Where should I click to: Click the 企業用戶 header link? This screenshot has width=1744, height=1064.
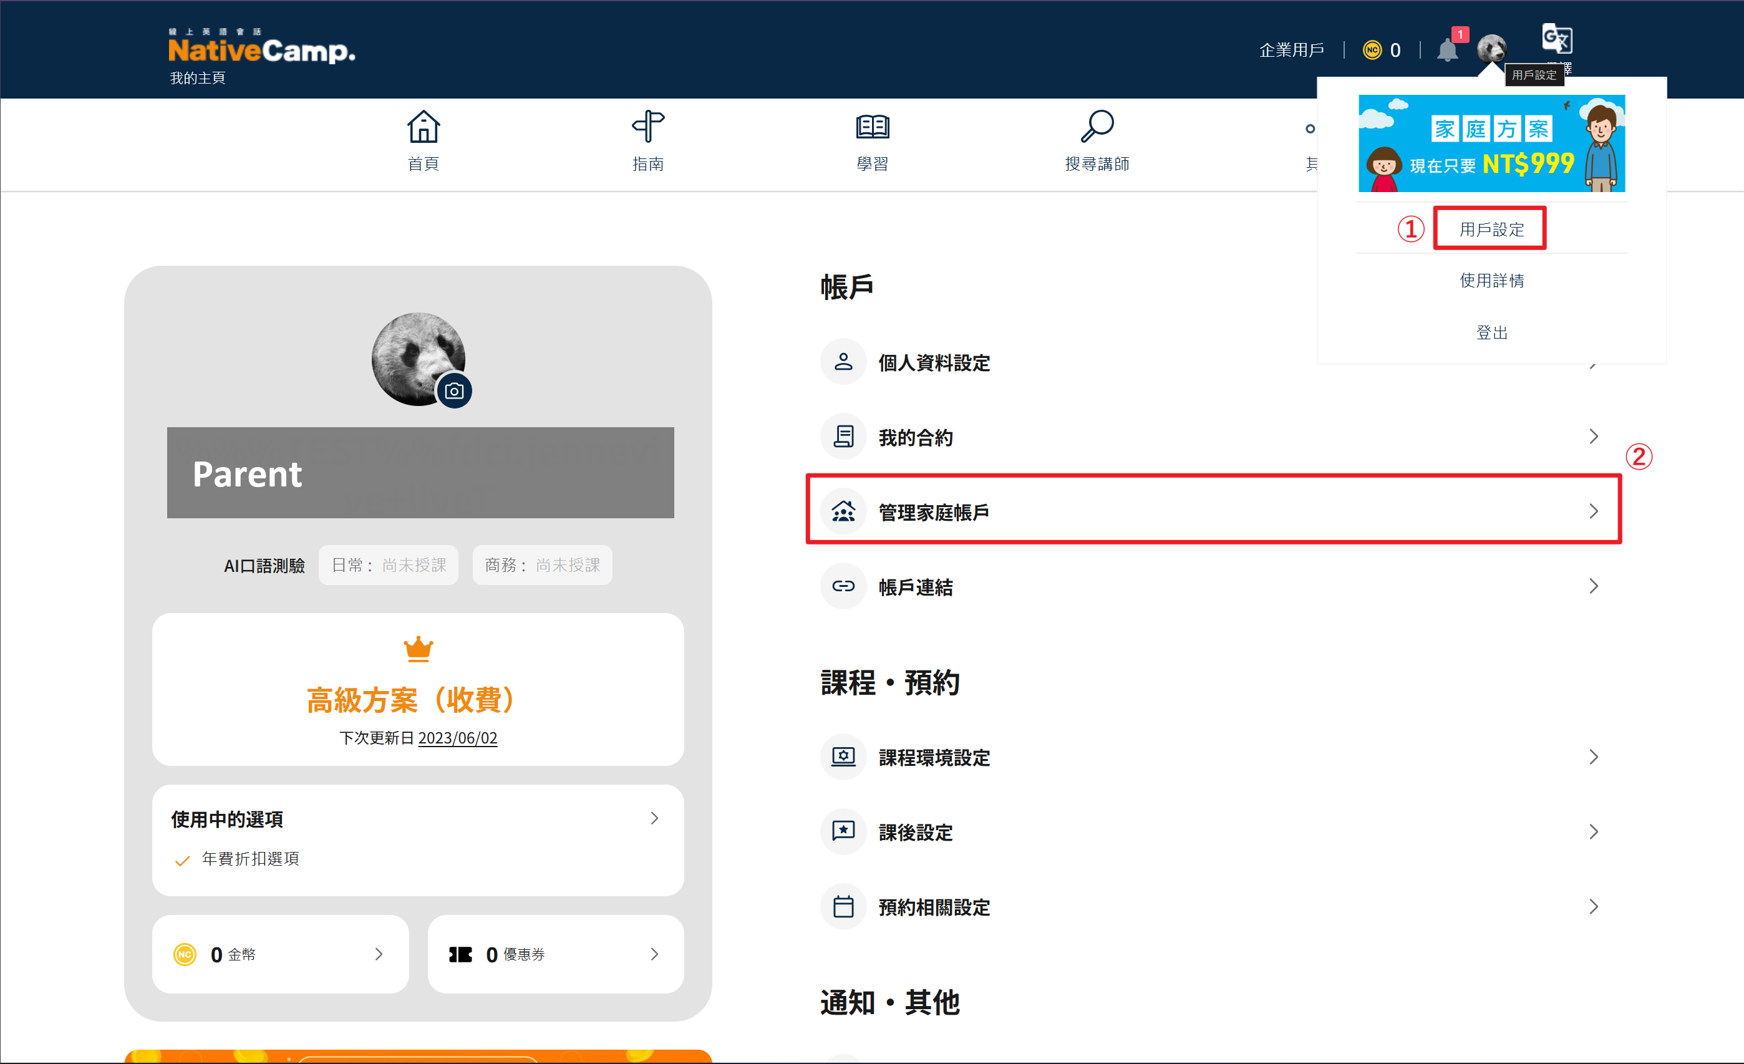click(1291, 49)
